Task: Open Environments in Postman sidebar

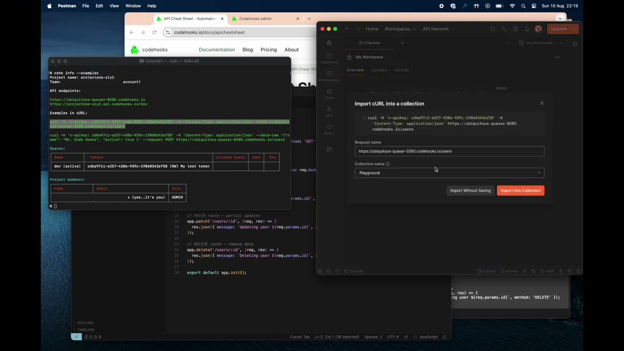Action: [329, 76]
